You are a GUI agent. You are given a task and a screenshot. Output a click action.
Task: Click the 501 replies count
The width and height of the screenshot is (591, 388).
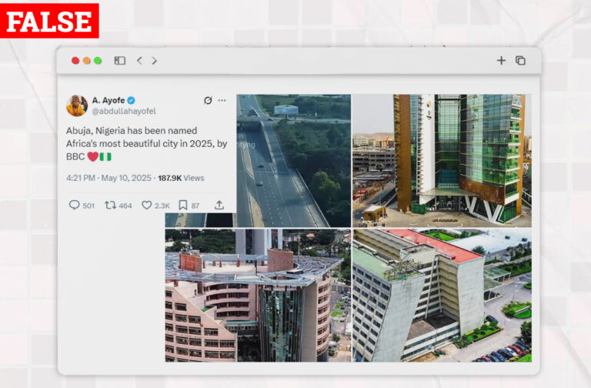point(88,206)
